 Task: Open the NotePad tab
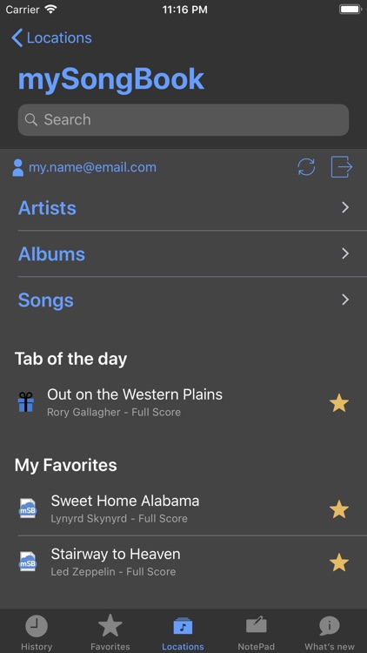pyautogui.click(x=256, y=633)
